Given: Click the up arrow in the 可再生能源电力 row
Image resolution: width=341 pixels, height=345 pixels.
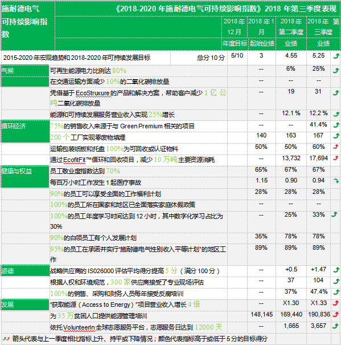Looking at the screenshot, I should (x=336, y=71).
